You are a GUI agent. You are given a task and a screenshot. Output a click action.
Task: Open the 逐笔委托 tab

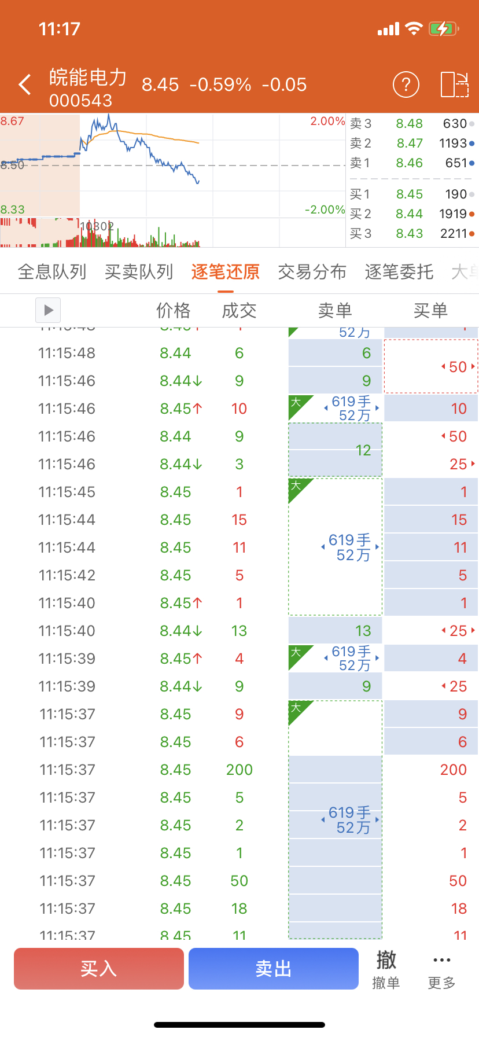[x=399, y=271]
